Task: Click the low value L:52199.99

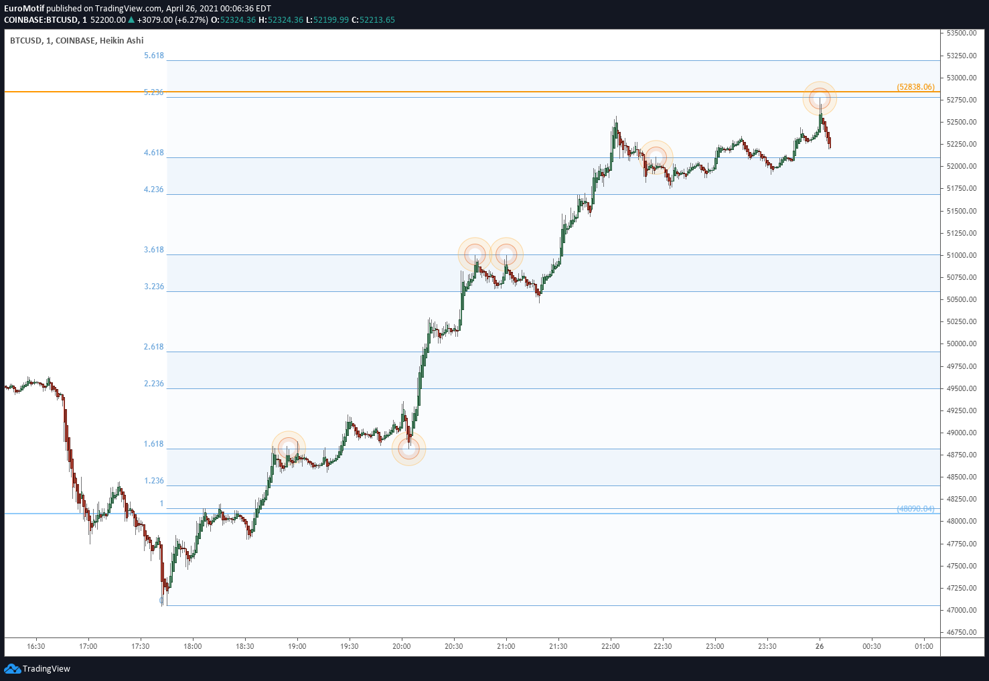Action: tap(327, 19)
